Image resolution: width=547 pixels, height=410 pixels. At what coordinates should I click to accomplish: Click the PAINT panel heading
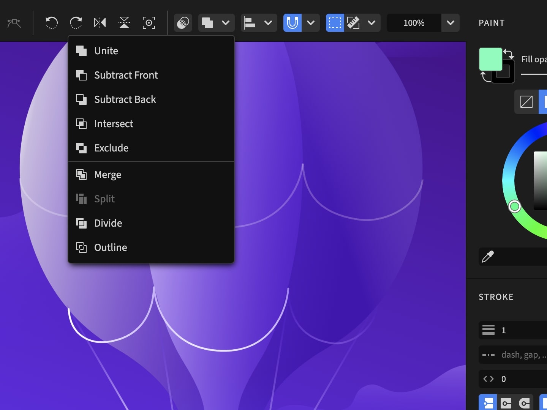pyautogui.click(x=492, y=23)
